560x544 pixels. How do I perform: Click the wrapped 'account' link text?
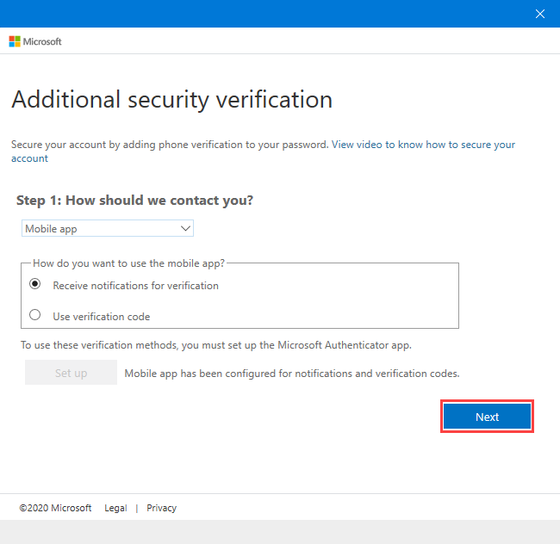[x=29, y=158]
